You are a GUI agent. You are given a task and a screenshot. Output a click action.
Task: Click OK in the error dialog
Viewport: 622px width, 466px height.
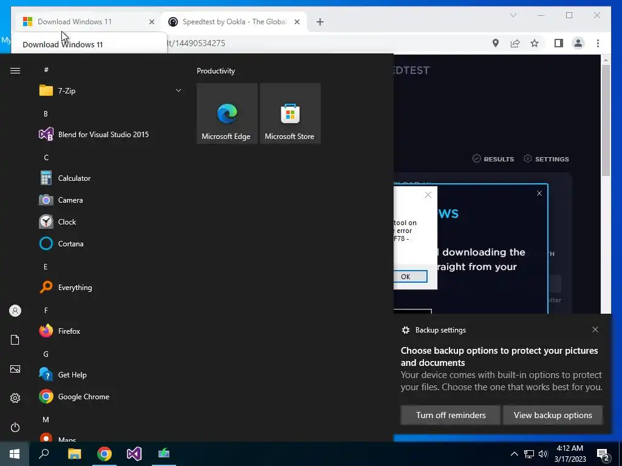[410, 277]
